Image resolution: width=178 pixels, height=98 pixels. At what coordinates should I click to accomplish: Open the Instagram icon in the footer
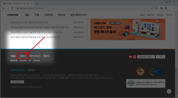click(135, 57)
